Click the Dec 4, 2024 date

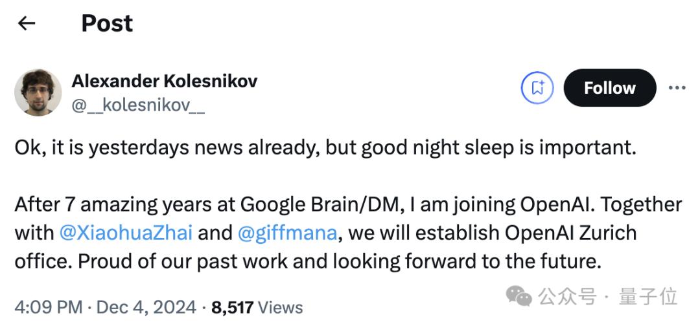click(x=146, y=307)
